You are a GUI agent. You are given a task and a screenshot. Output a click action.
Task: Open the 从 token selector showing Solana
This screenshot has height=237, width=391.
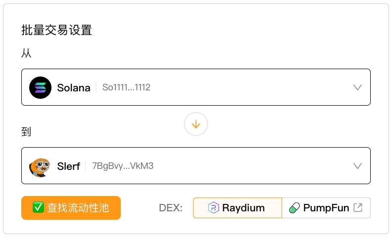[195, 87]
